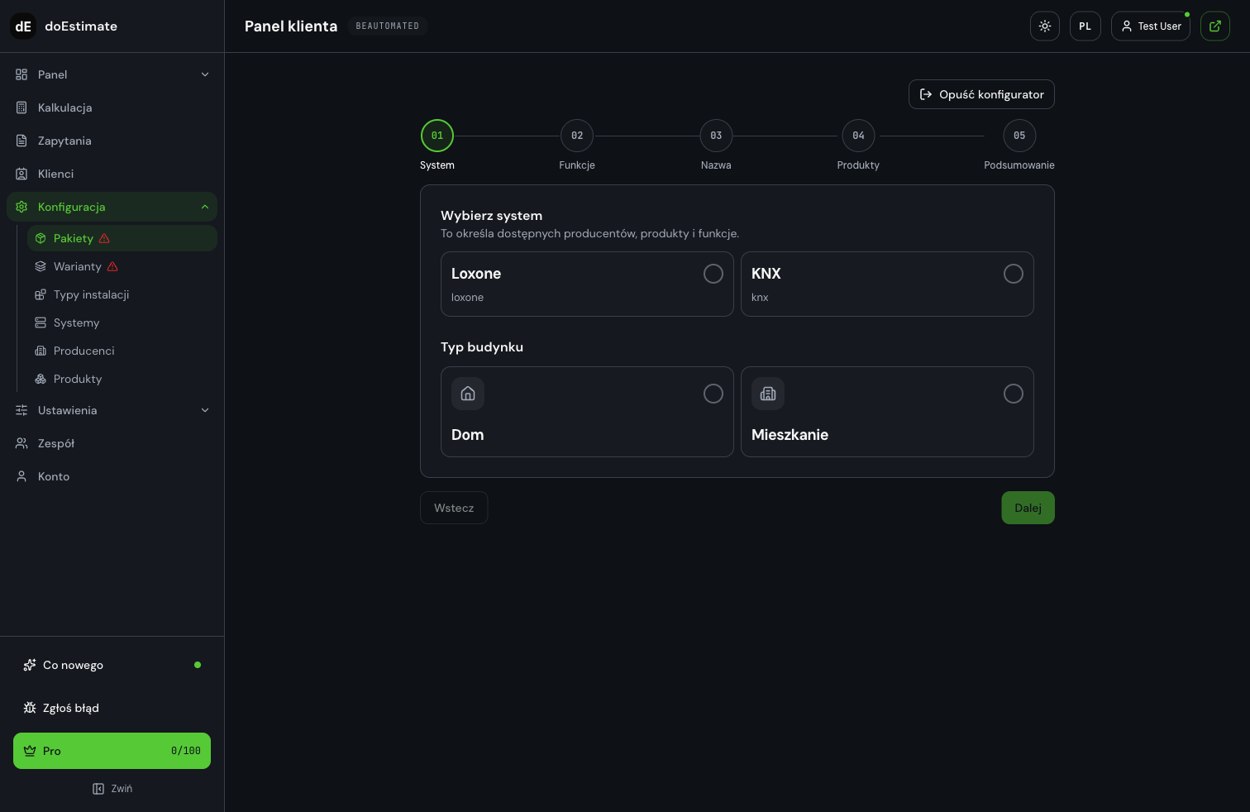Toggle the light theme sun icon
The image size is (1250, 812).
pyautogui.click(x=1045, y=26)
